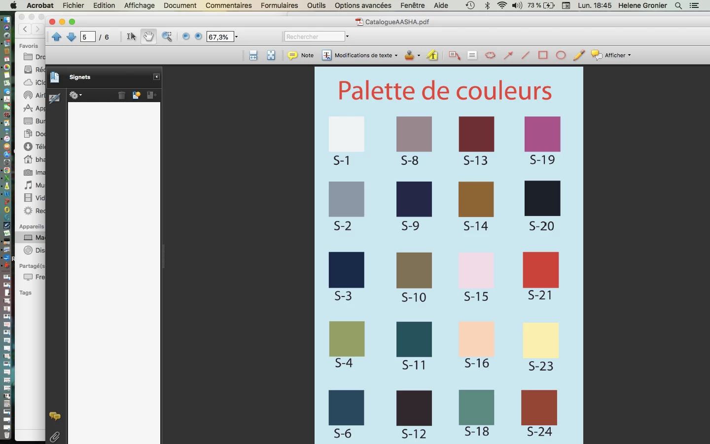The image size is (710, 444).
Task: Go back in the Finder window
Action: tap(25, 29)
